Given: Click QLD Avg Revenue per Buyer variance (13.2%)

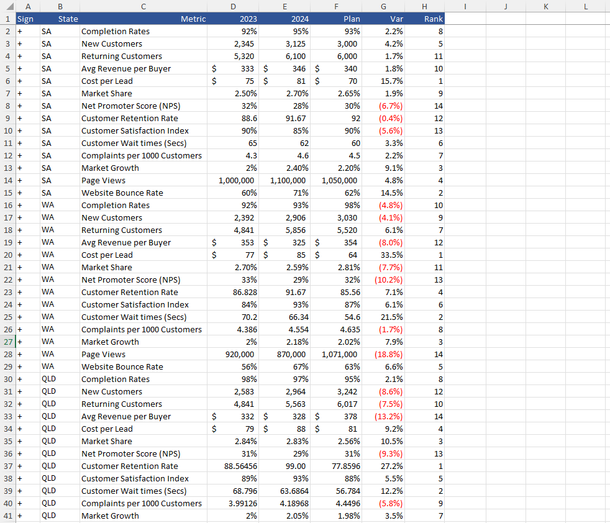Looking at the screenshot, I should pos(384,416).
